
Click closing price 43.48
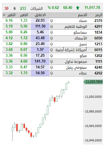[x=40, y=38]
